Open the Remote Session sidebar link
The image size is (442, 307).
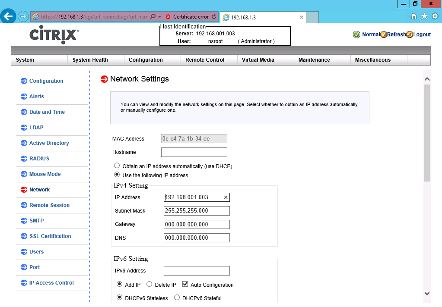click(49, 205)
